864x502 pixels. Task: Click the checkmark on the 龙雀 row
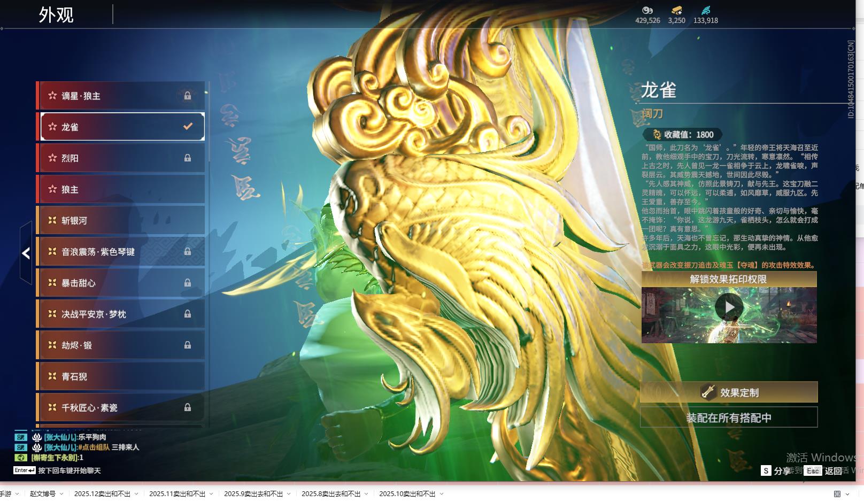click(188, 127)
